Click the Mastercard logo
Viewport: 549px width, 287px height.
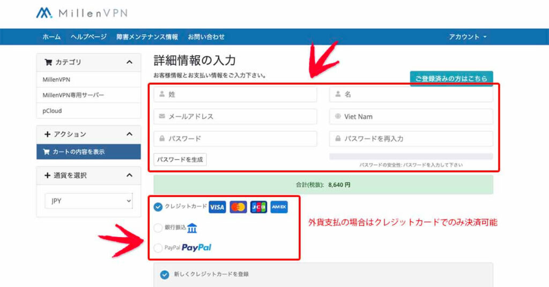[238, 207]
